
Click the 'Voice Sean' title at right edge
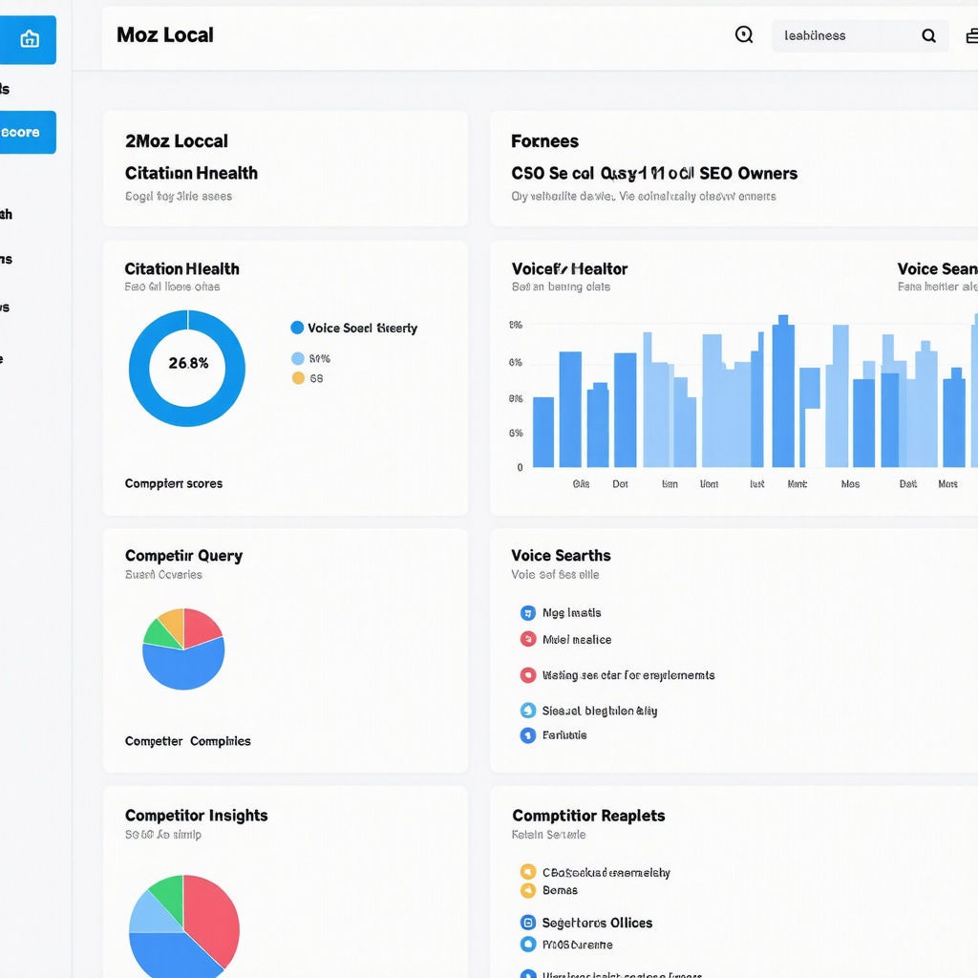click(938, 268)
